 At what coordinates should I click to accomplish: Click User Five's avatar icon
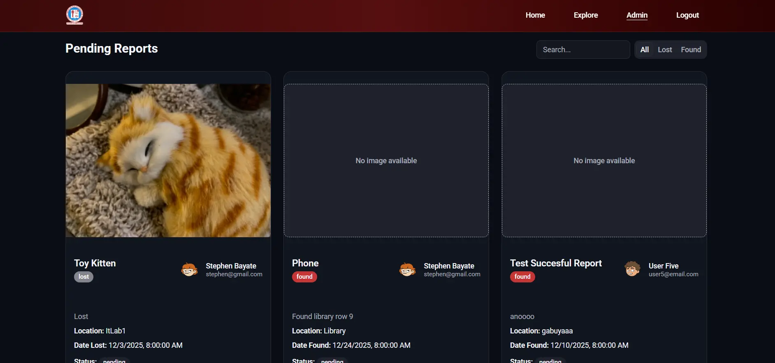[632, 269]
